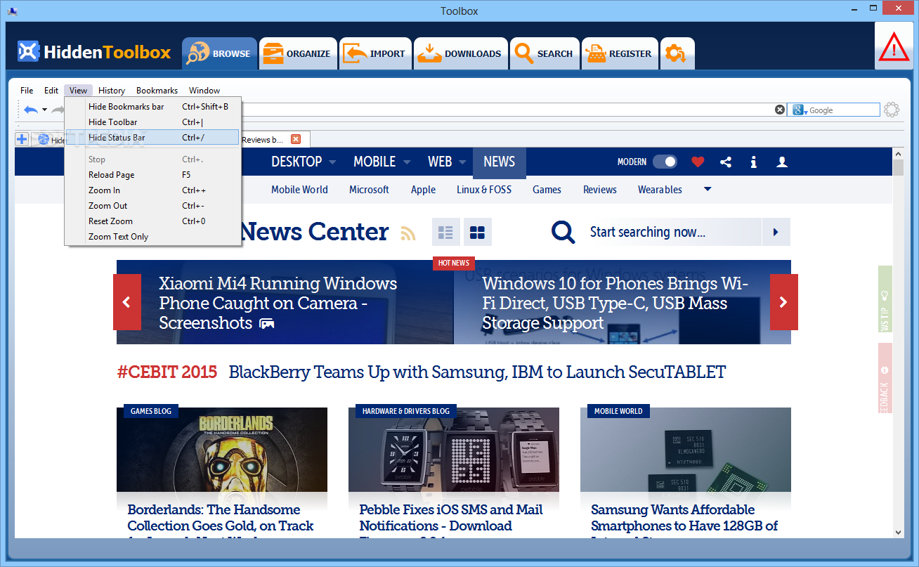The width and height of the screenshot is (919, 567).
Task: Go to next slide with right arrow
Action: (x=784, y=302)
